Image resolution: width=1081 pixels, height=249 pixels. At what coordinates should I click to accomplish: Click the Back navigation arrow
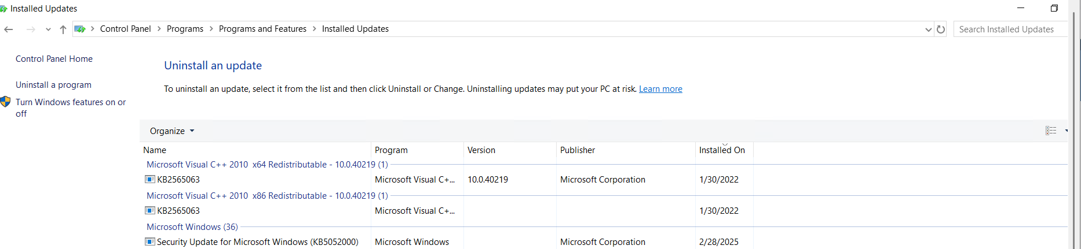tap(9, 29)
